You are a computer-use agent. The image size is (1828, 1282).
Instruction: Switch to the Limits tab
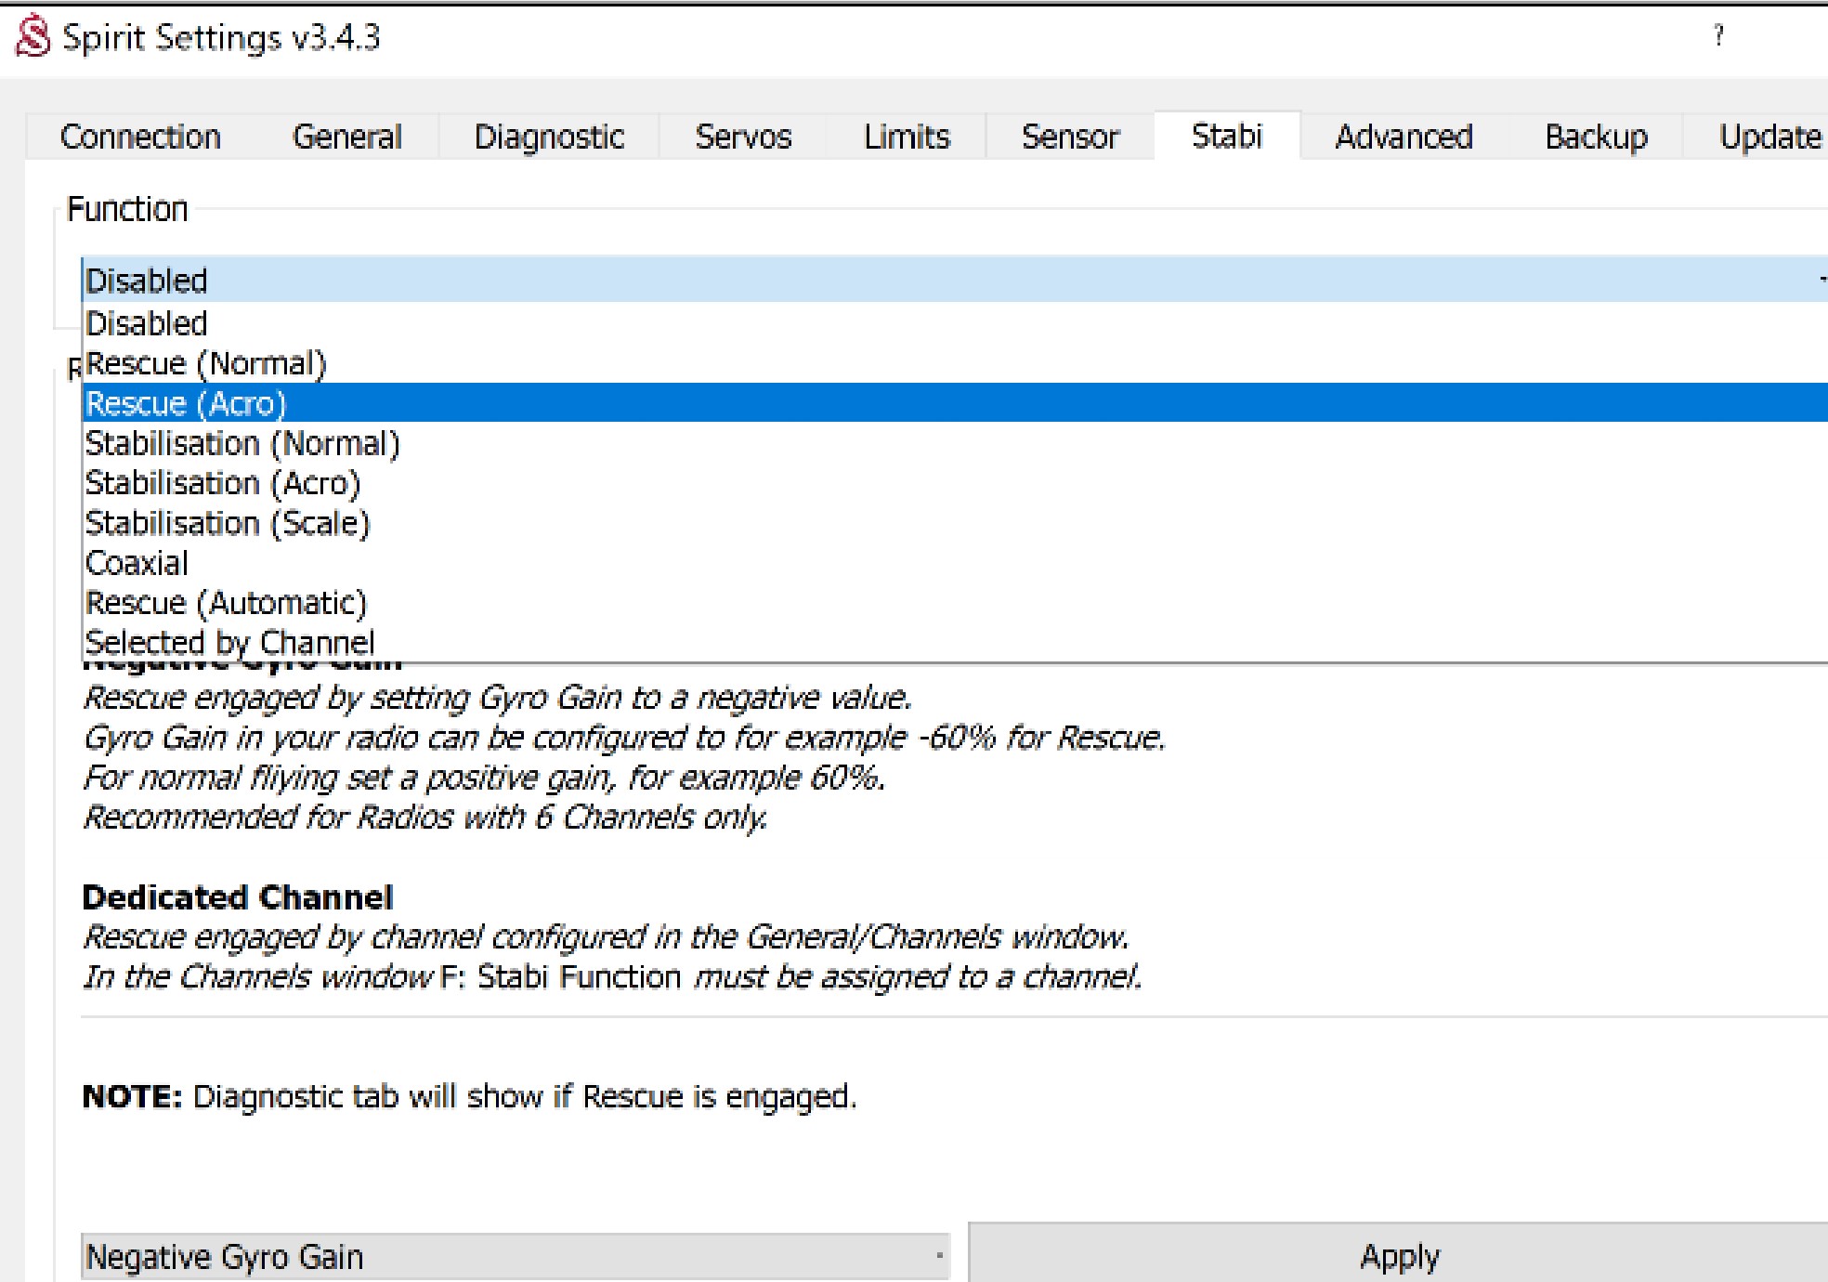(906, 137)
